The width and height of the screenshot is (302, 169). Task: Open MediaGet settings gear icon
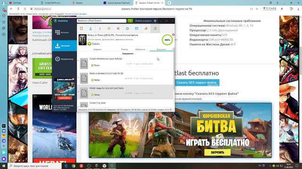(155, 21)
